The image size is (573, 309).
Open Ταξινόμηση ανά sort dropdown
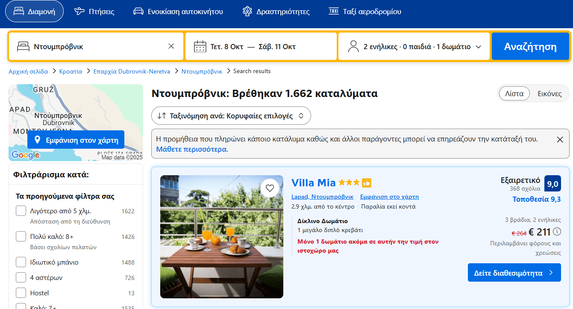pos(231,115)
